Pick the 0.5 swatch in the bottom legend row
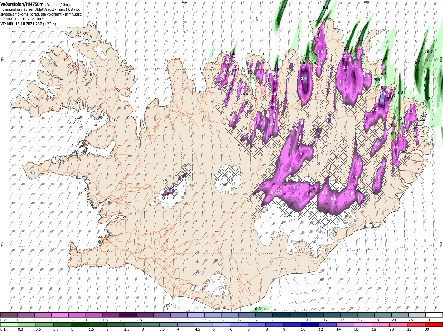The height and width of the screenshot is (332, 443). tap(44, 325)
